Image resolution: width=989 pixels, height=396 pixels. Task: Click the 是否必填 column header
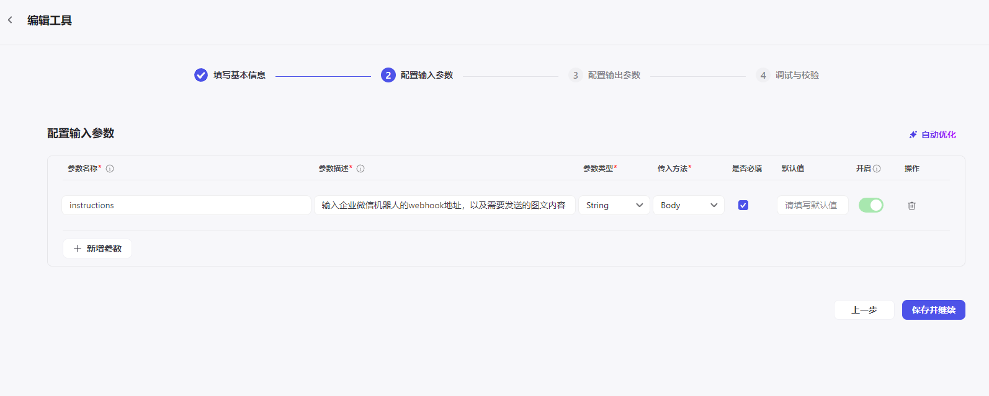[747, 169]
